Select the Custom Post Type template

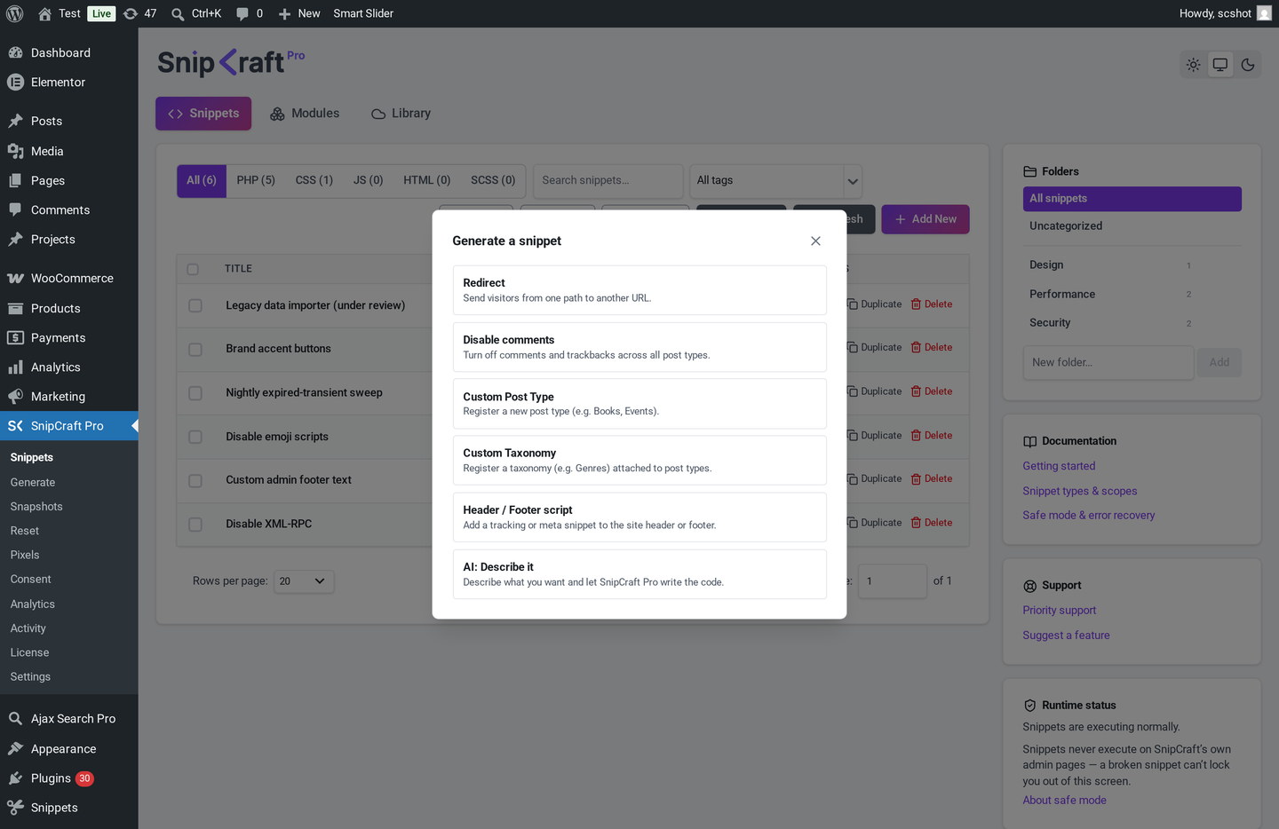tap(639, 404)
